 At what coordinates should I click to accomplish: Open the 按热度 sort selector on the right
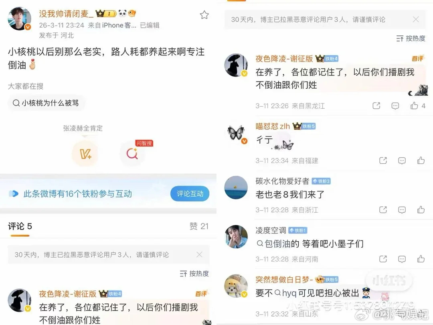tap(411, 39)
